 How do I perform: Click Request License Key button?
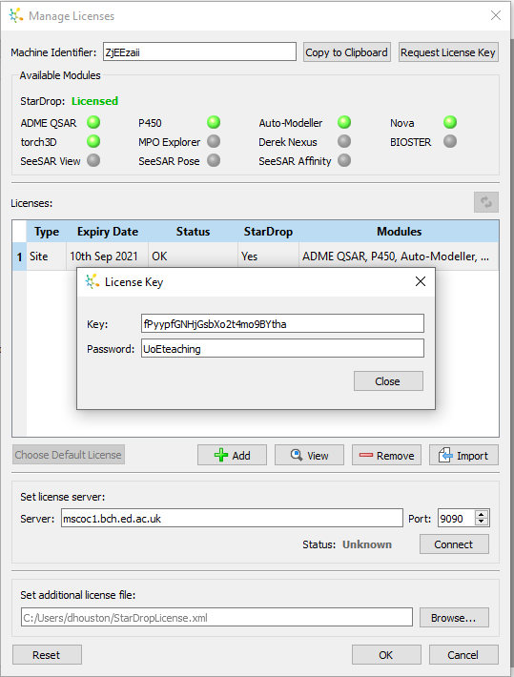pyautogui.click(x=448, y=52)
